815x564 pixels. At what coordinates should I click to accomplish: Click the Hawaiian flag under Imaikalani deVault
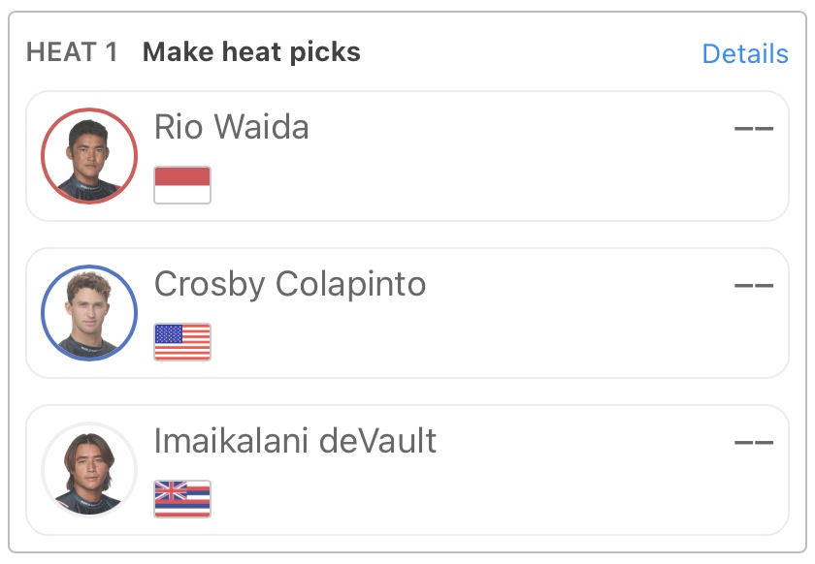(x=182, y=499)
